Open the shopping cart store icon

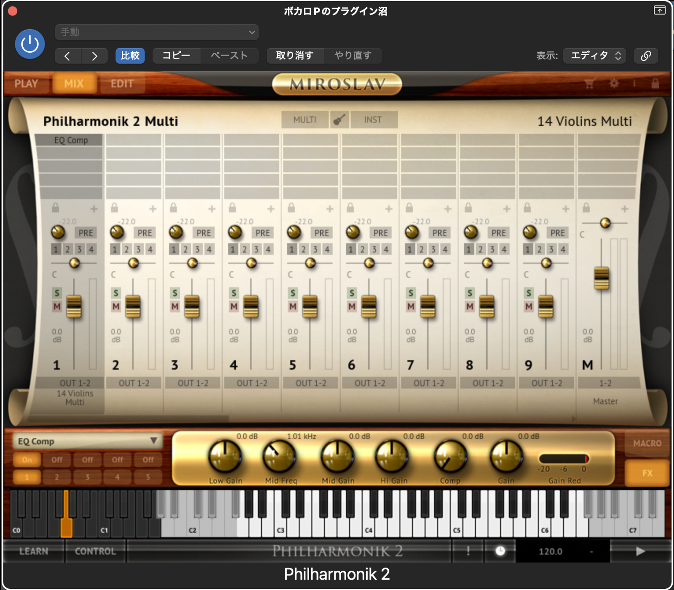pyautogui.click(x=589, y=83)
